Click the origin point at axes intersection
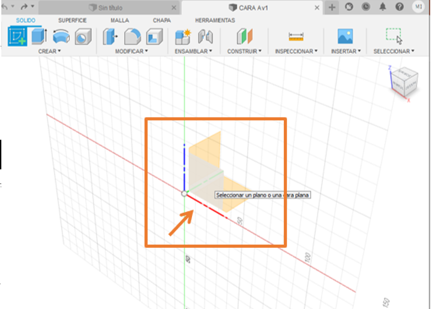The height and width of the screenshot is (309, 432). [184, 194]
